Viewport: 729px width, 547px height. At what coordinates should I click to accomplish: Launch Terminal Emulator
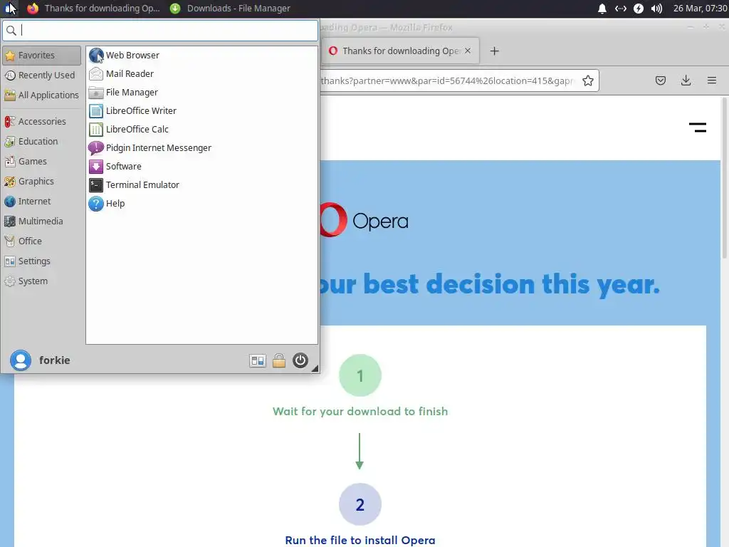(201, 185)
